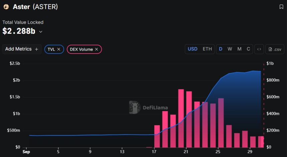Click the Sep 25 volume bar
287x157 pixels.
coord(221,123)
